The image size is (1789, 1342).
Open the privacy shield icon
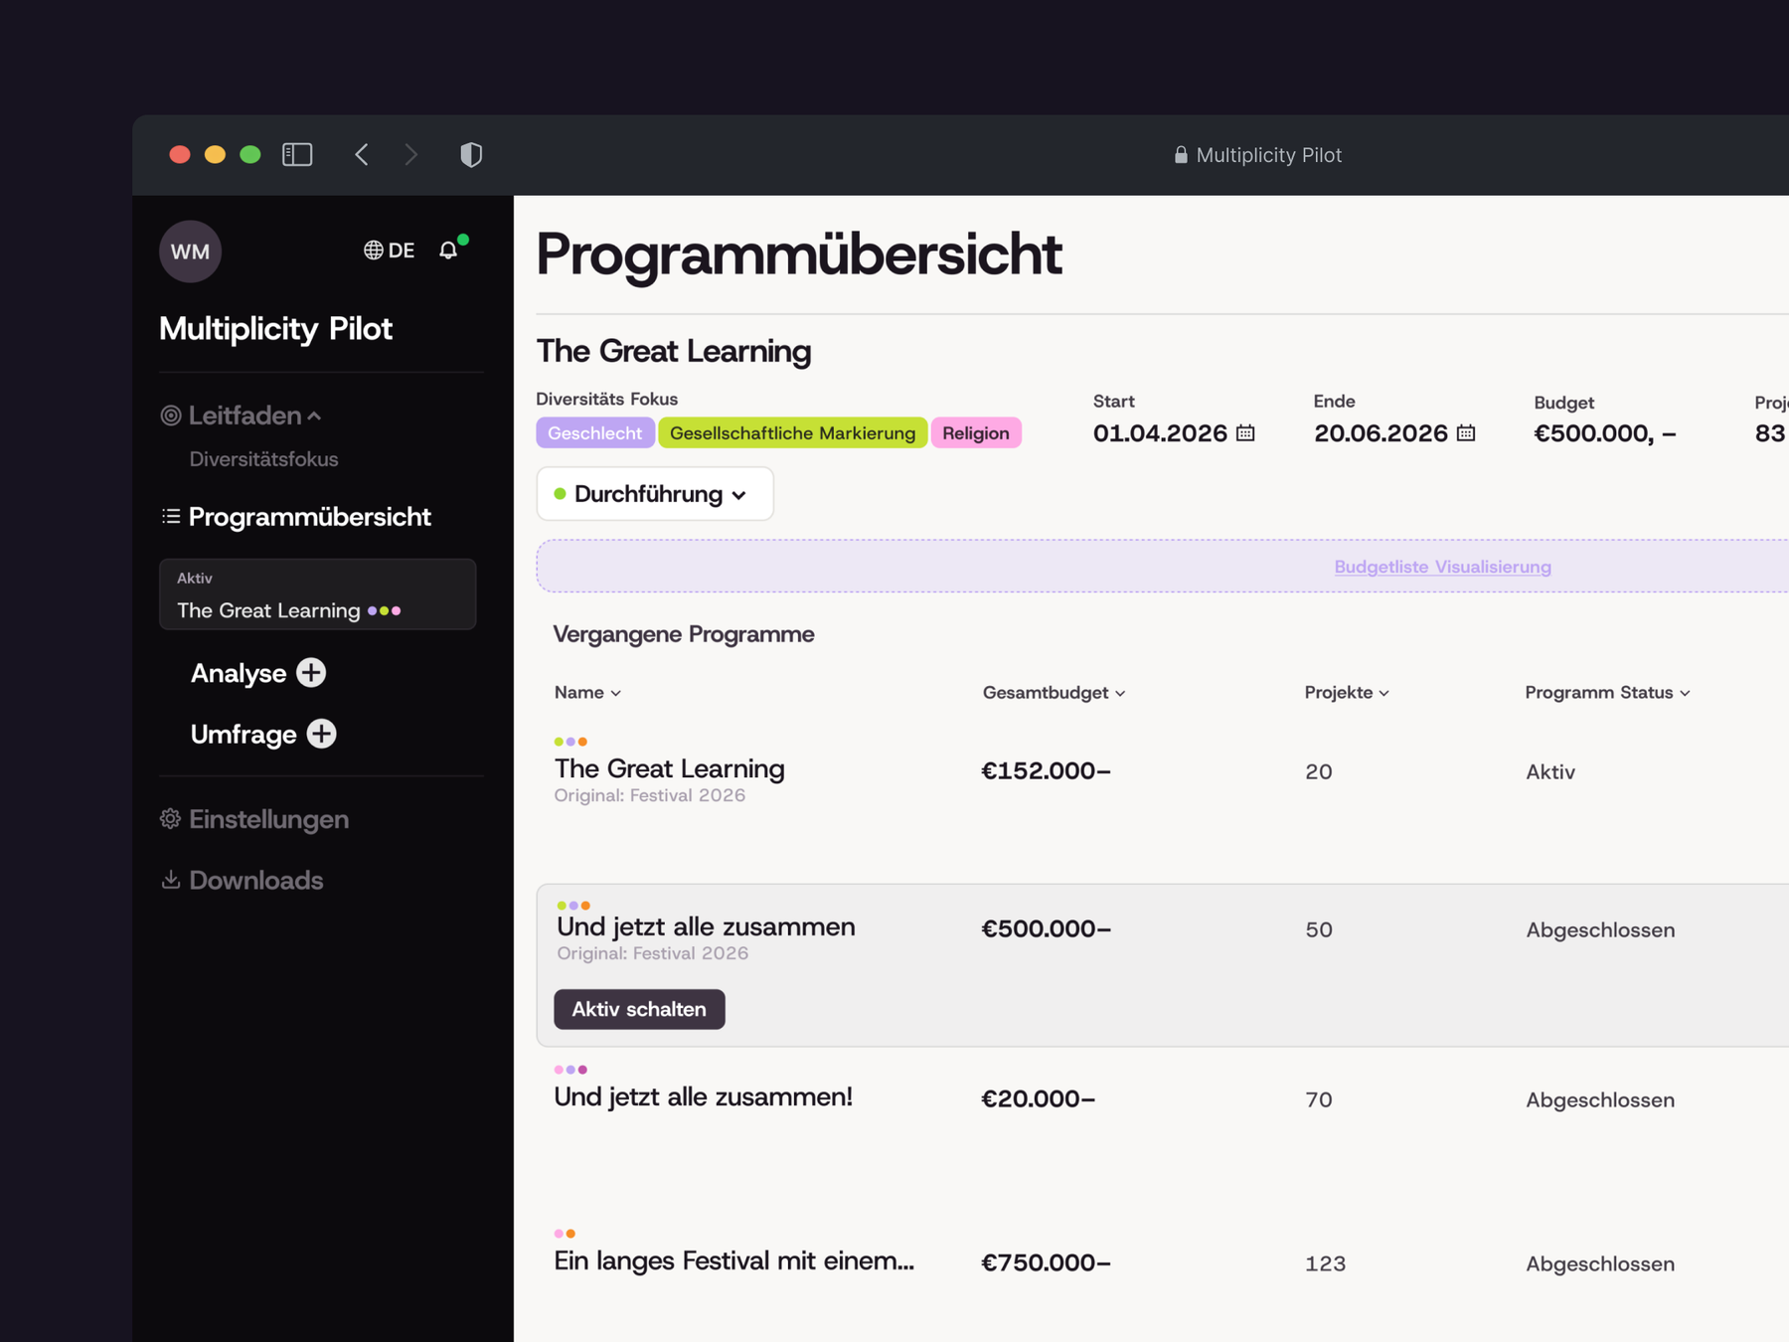[x=471, y=154]
